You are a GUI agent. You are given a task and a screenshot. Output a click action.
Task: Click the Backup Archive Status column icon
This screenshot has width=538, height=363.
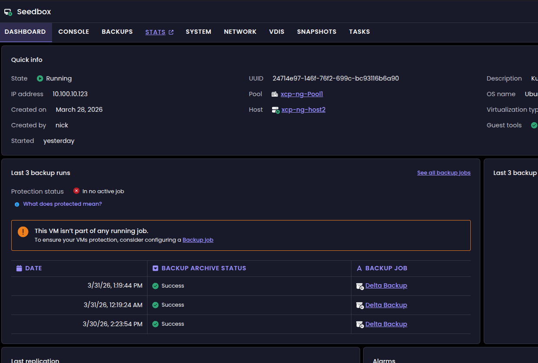[155, 268]
